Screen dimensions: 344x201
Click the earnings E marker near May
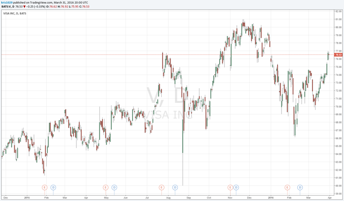105,188
